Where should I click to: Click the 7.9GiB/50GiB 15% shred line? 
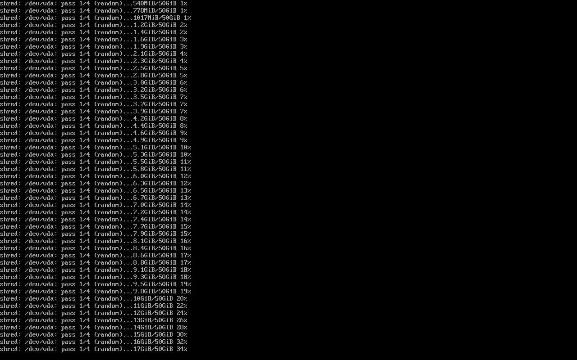(96, 234)
